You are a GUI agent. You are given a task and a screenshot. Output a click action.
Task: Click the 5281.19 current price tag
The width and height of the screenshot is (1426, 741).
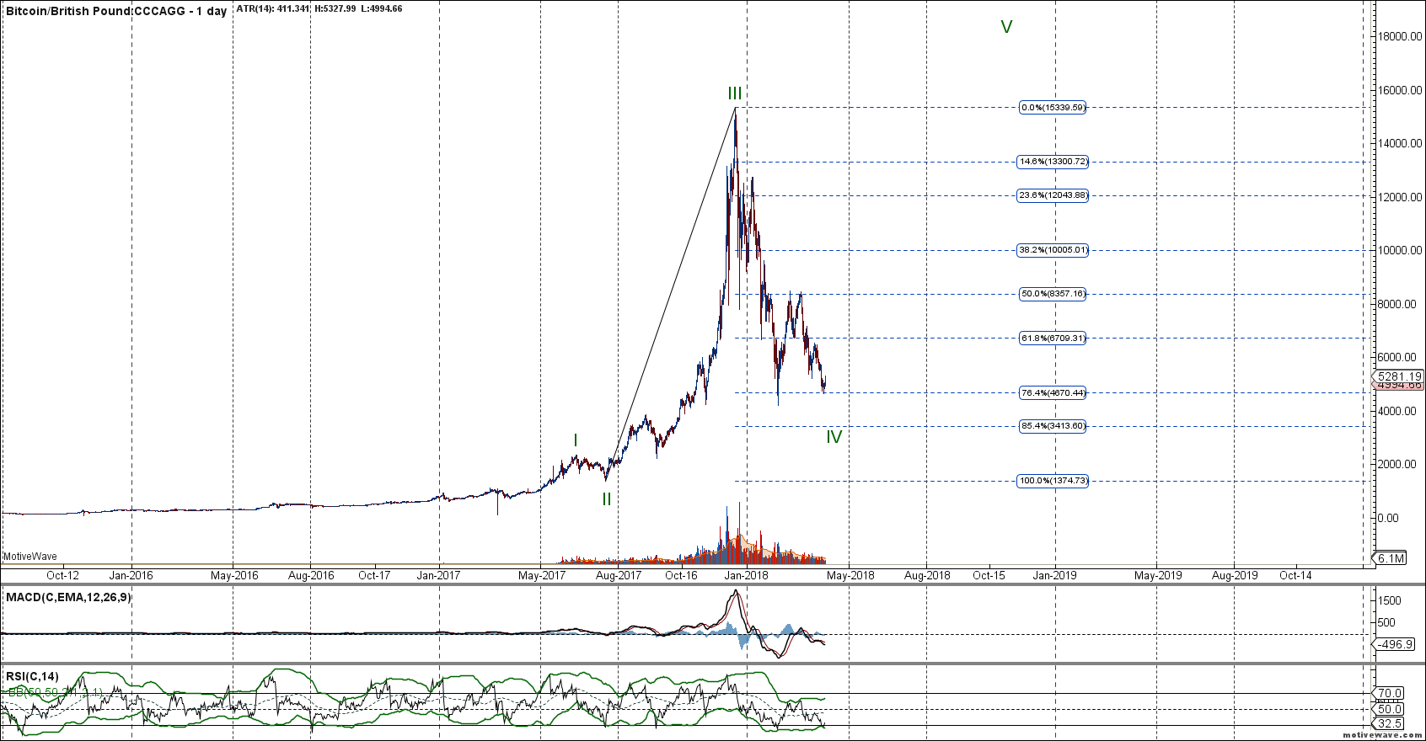click(1399, 376)
